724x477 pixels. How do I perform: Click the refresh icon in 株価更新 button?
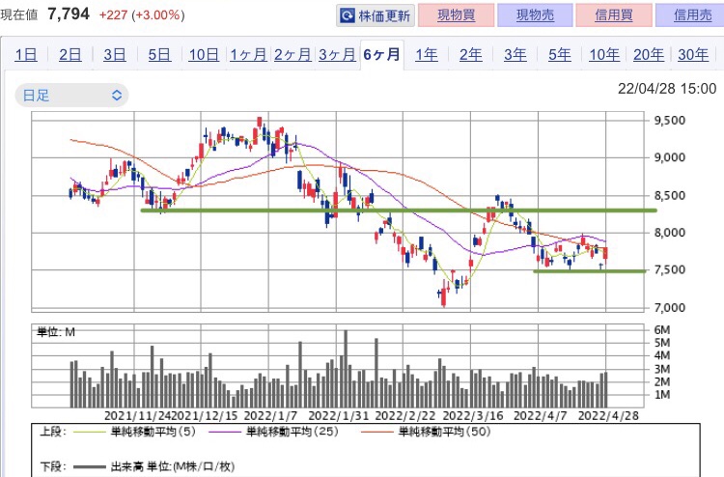(347, 15)
